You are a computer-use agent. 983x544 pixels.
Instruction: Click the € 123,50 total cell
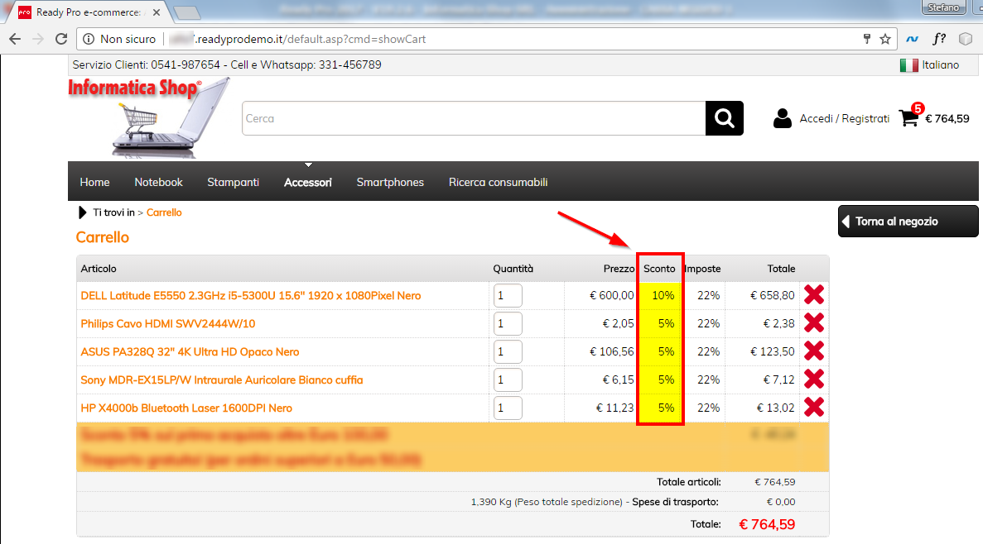click(x=773, y=352)
